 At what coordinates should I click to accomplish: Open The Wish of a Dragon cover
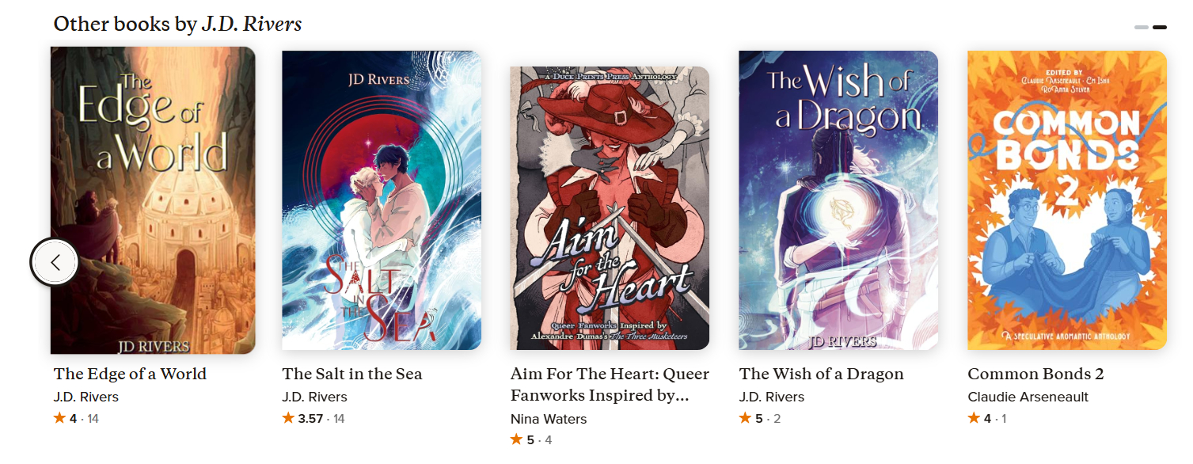pyautogui.click(x=838, y=200)
